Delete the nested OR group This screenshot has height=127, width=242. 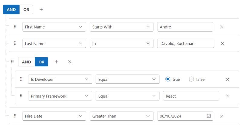click(x=70, y=62)
